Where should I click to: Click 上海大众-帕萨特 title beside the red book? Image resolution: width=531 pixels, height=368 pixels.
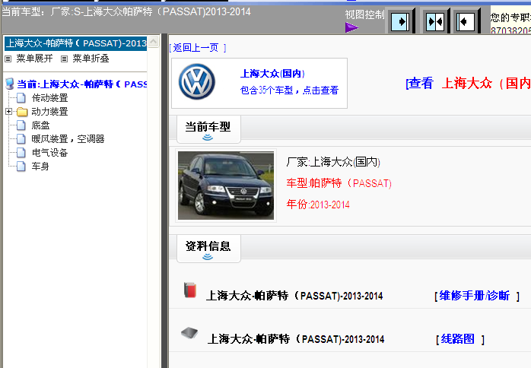(294, 296)
